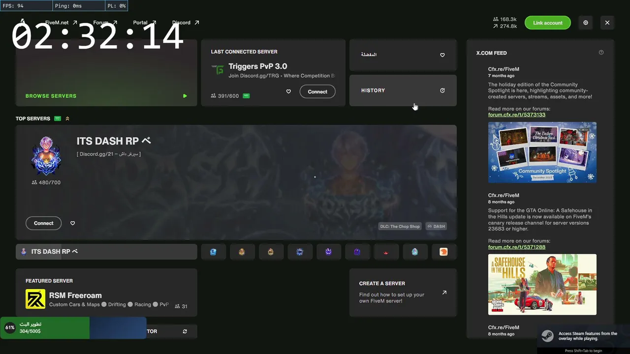
Task: Select the small red server icon in the strip
Action: coord(386,252)
